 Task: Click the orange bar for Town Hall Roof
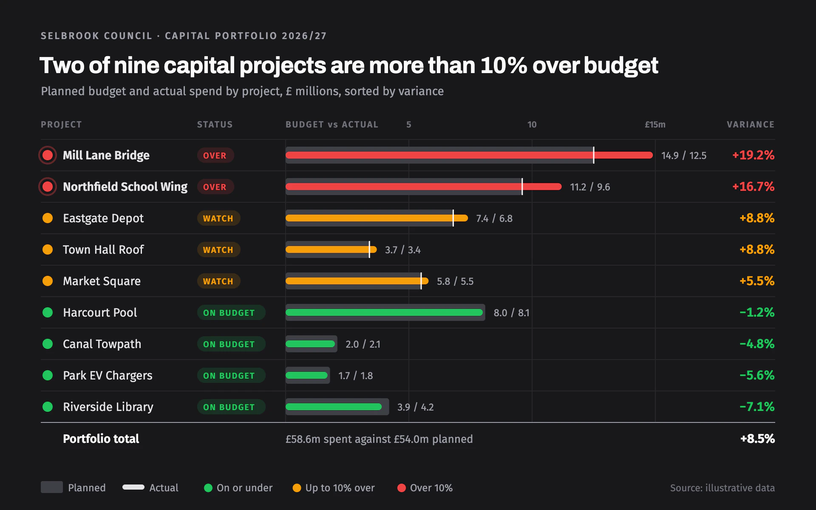pos(331,249)
